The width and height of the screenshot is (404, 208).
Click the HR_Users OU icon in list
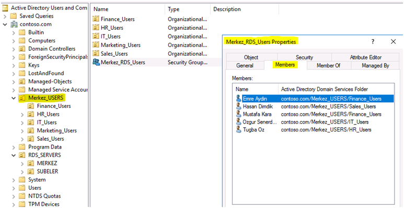[96, 28]
